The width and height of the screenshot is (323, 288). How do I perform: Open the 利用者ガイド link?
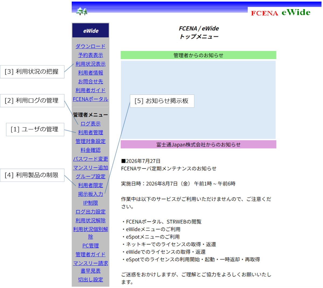(x=90, y=90)
